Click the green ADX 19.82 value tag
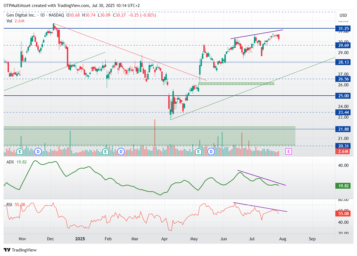Screen dimensions: 357x256 coord(343,186)
